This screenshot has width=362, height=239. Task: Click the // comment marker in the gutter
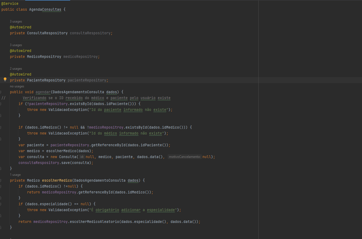point(3,98)
